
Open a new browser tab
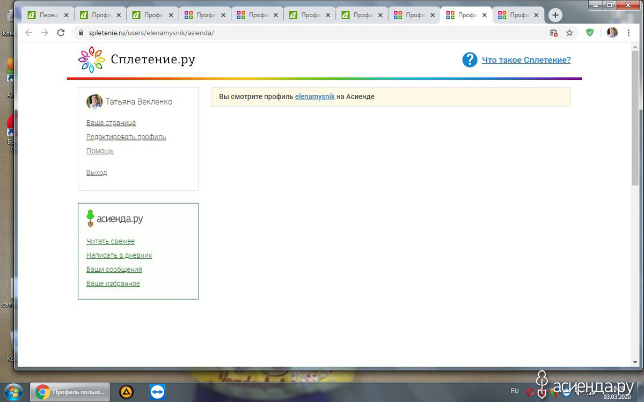coord(555,15)
